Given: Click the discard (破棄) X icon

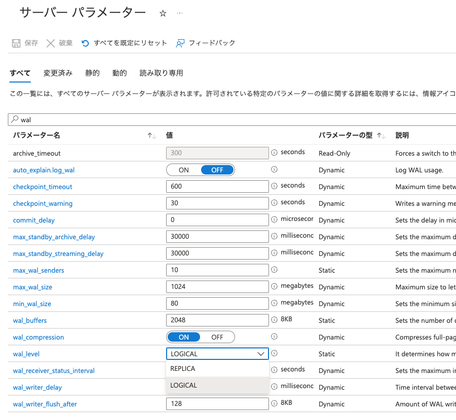Looking at the screenshot, I should pyautogui.click(x=51, y=43).
